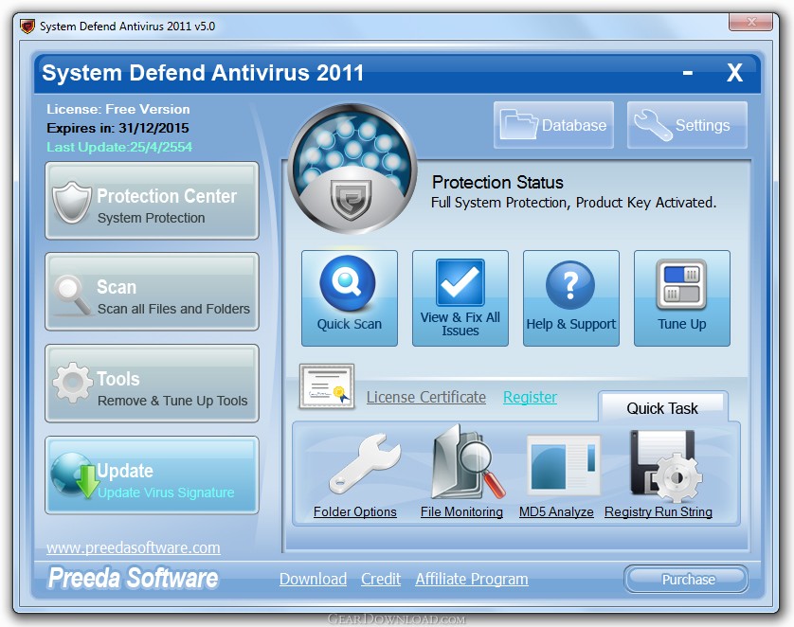Click the title bar text System Defend Antivirus 2011 v5.0
Image resolution: width=794 pixels, height=627 pixels.
click(127, 27)
